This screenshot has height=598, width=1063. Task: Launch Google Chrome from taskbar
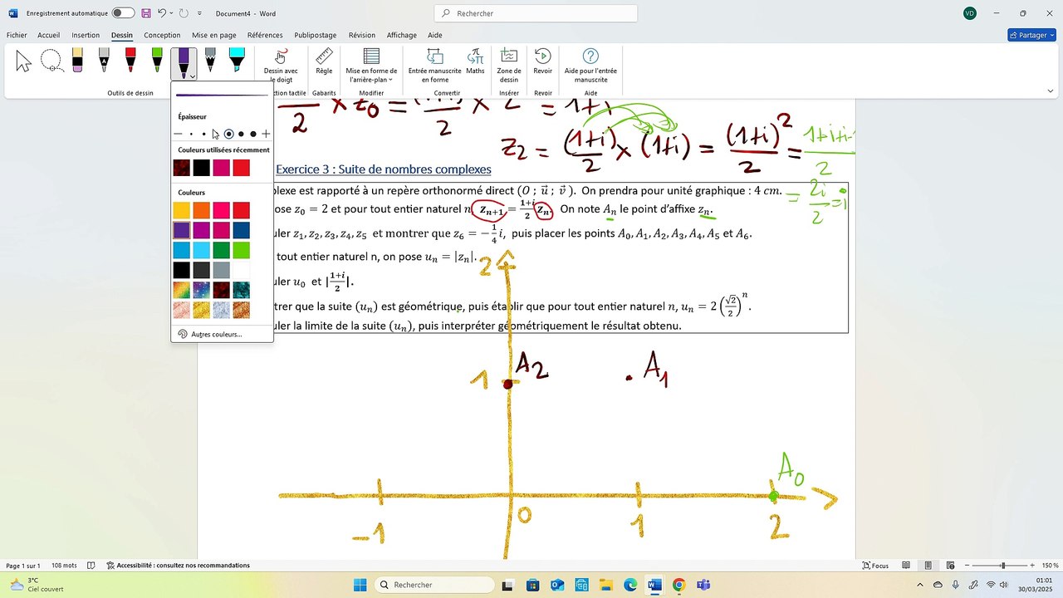[x=678, y=585]
